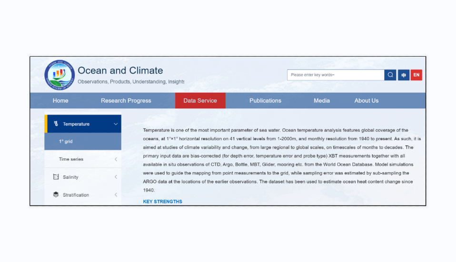Click the Salinity icon
Screen dimensions: 456x262
(56, 177)
